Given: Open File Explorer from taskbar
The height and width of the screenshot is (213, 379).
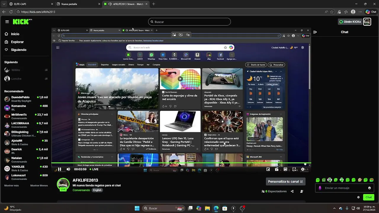Looking at the screenshot, I should 207,208.
